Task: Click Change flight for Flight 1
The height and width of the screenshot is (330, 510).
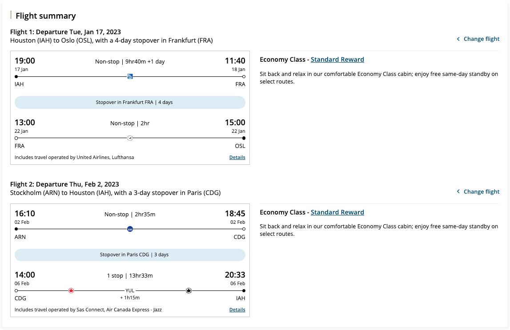Action: pos(481,39)
